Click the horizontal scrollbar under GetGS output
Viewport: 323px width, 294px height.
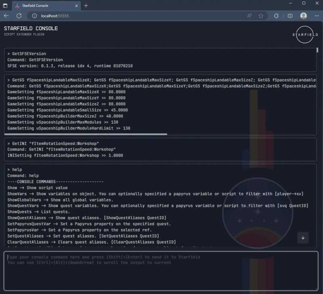tap(86, 134)
